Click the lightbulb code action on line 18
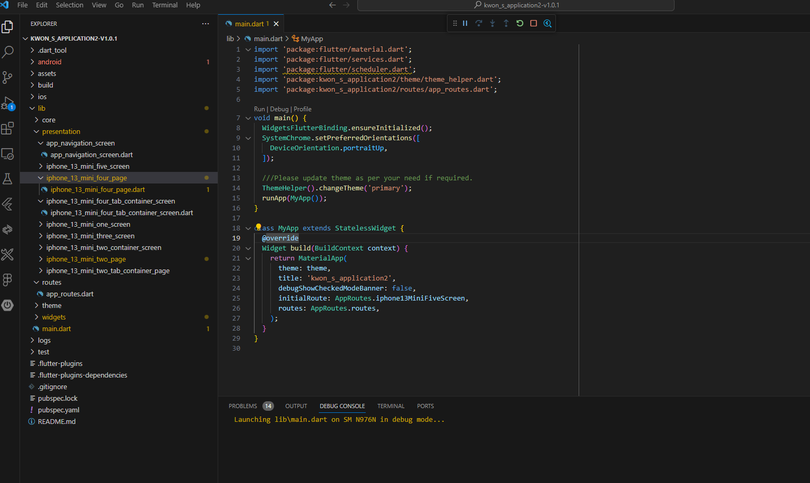This screenshot has height=483, width=810. (258, 227)
